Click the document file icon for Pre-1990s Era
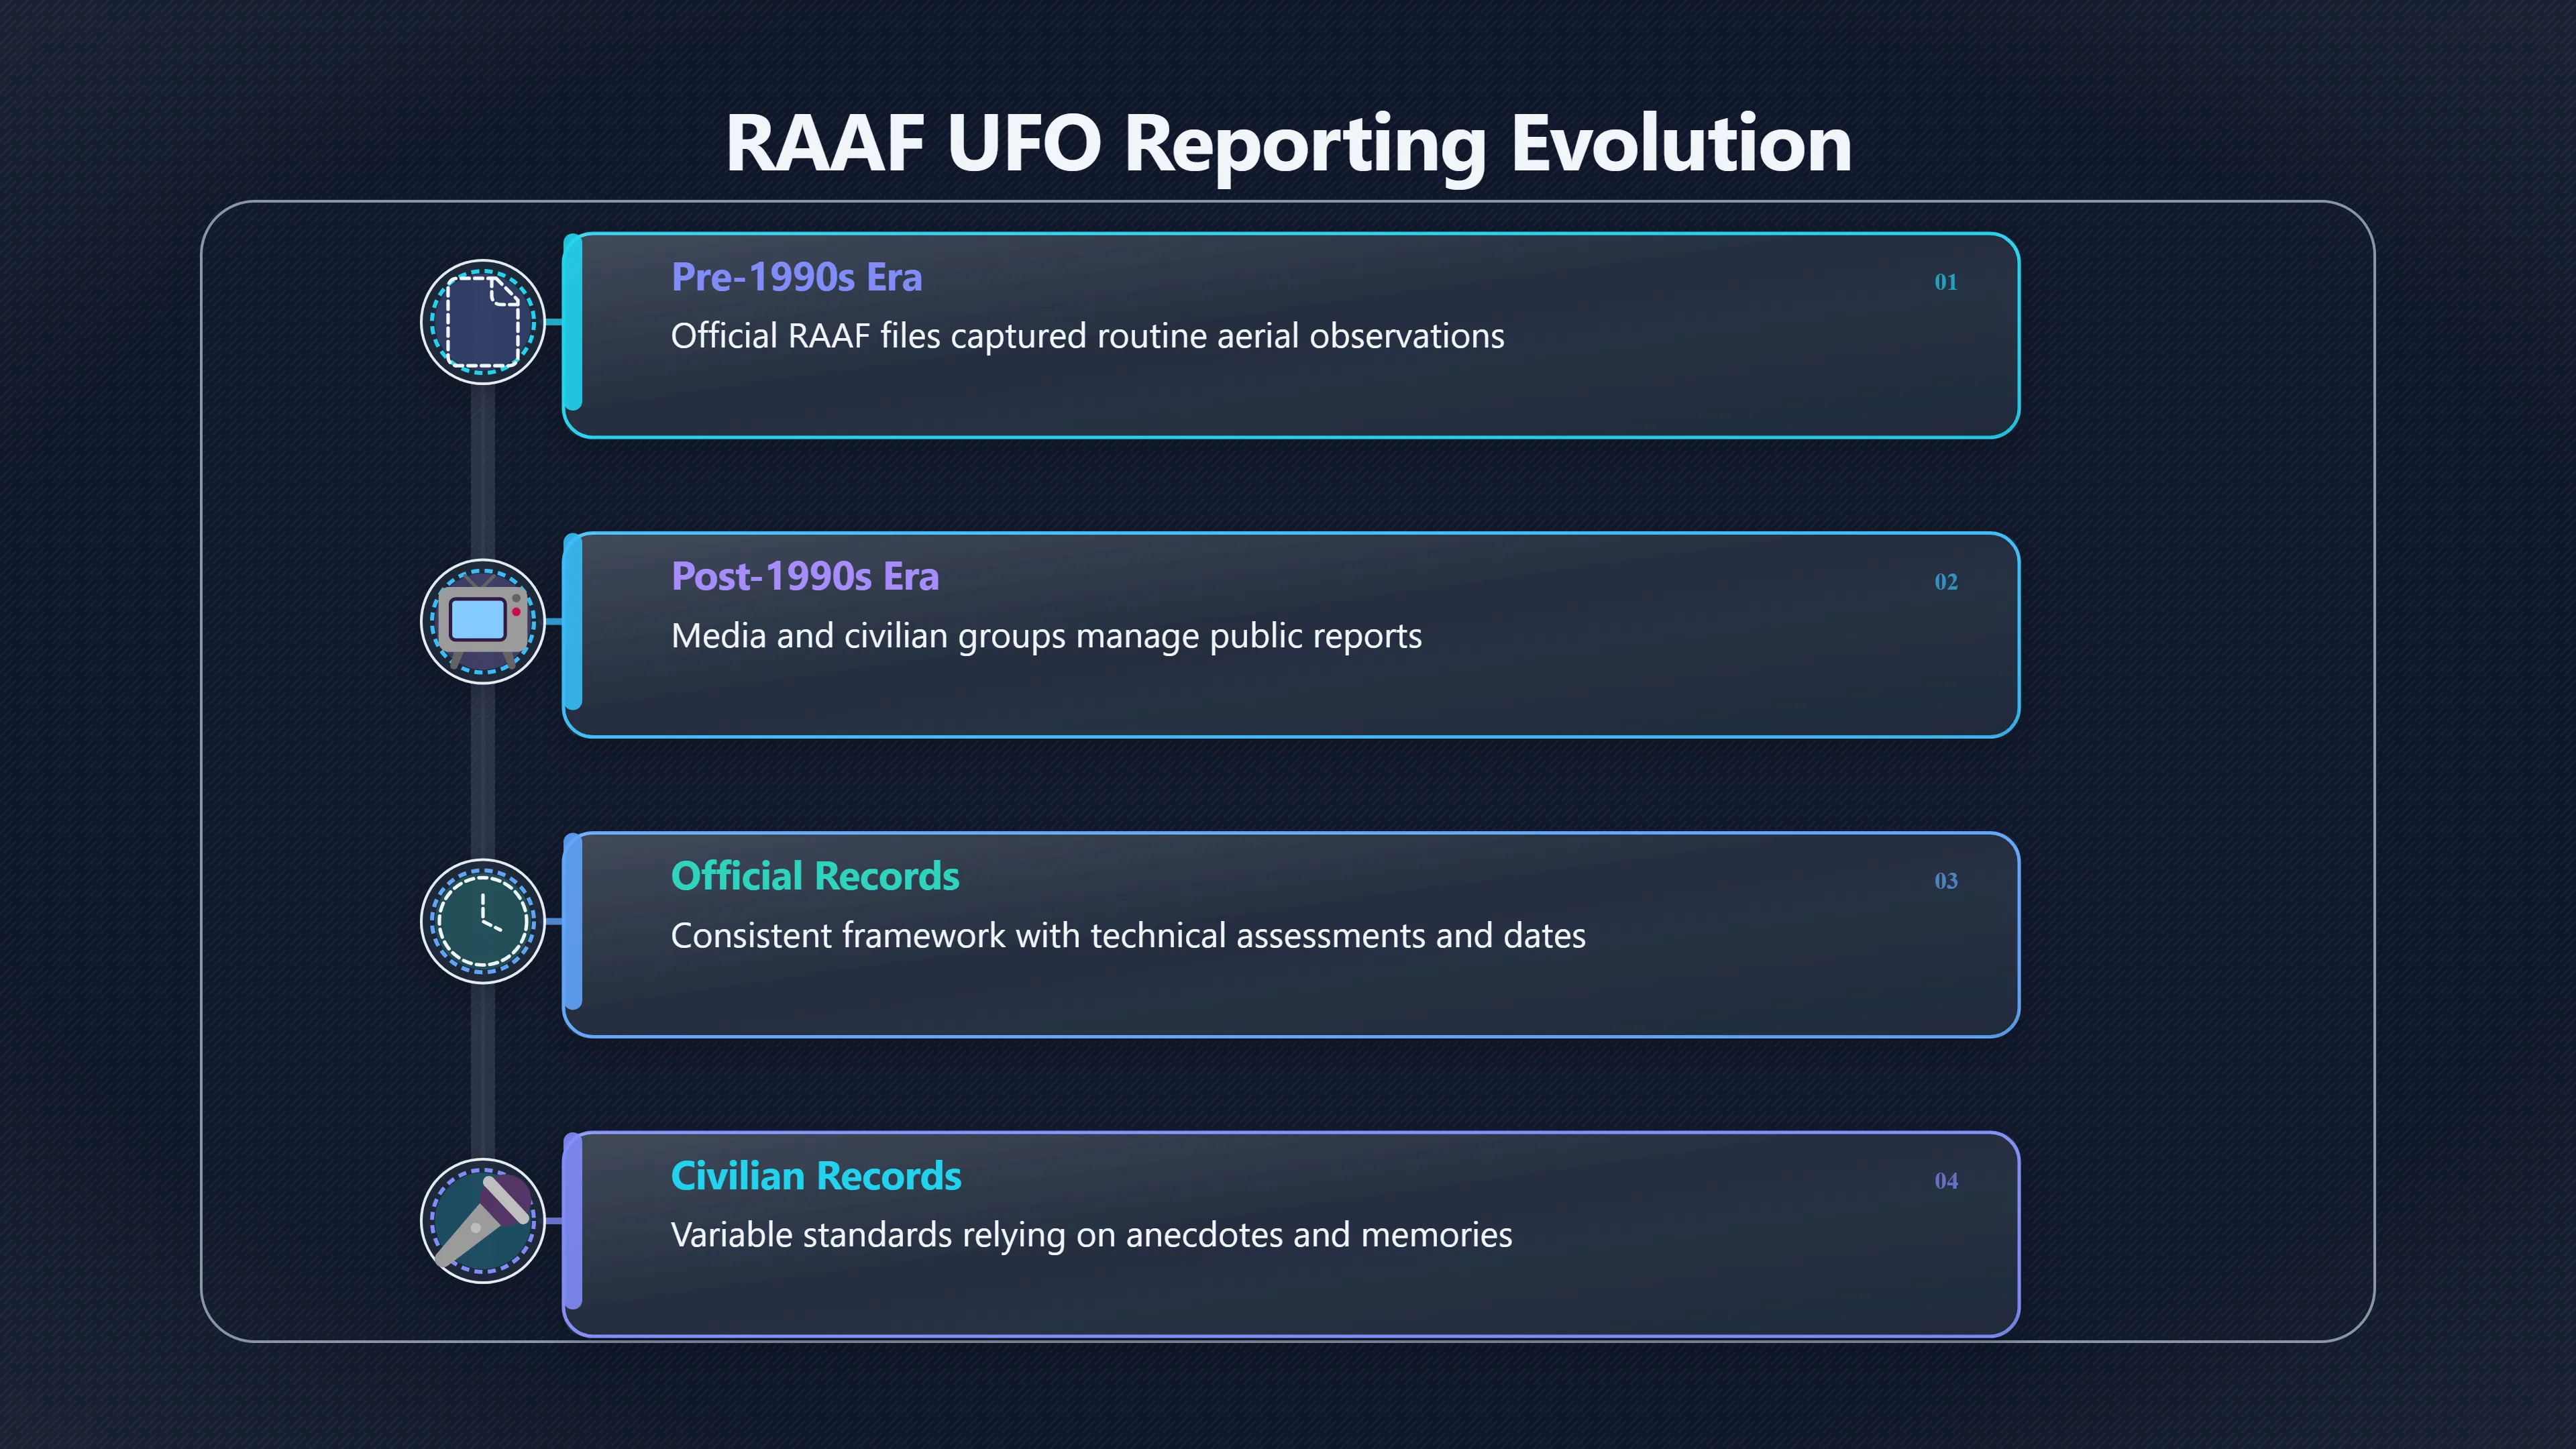This screenshot has width=2576, height=1449. [x=482, y=322]
